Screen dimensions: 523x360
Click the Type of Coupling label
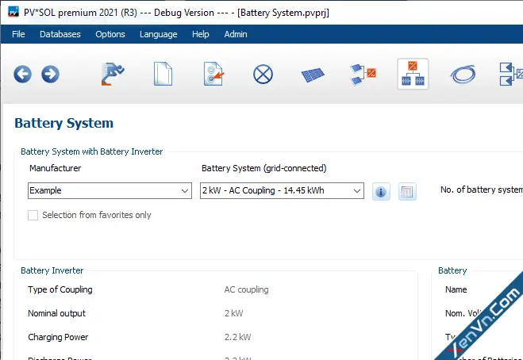[x=60, y=289]
